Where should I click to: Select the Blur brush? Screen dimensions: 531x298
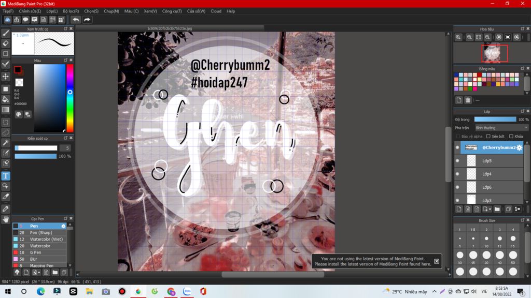[39, 259]
